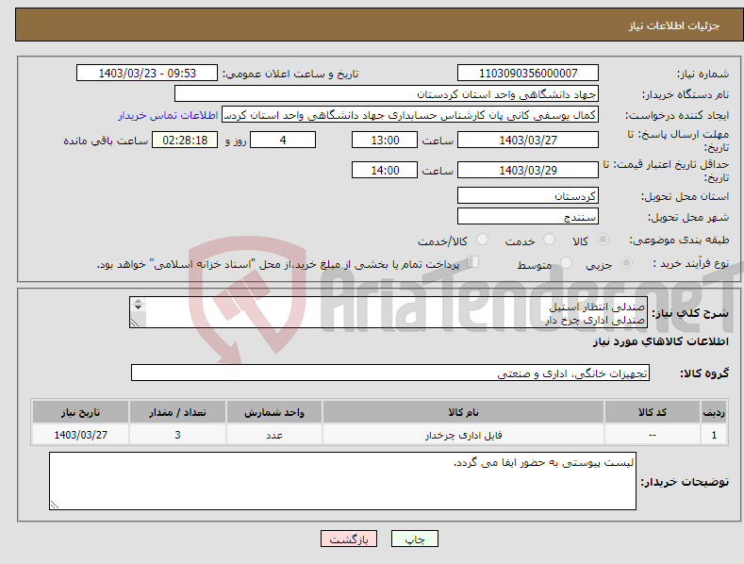Image resolution: width=744 pixels, height=564 pixels.
Task: Click the واحد شمارش column header
Action: 274,412
